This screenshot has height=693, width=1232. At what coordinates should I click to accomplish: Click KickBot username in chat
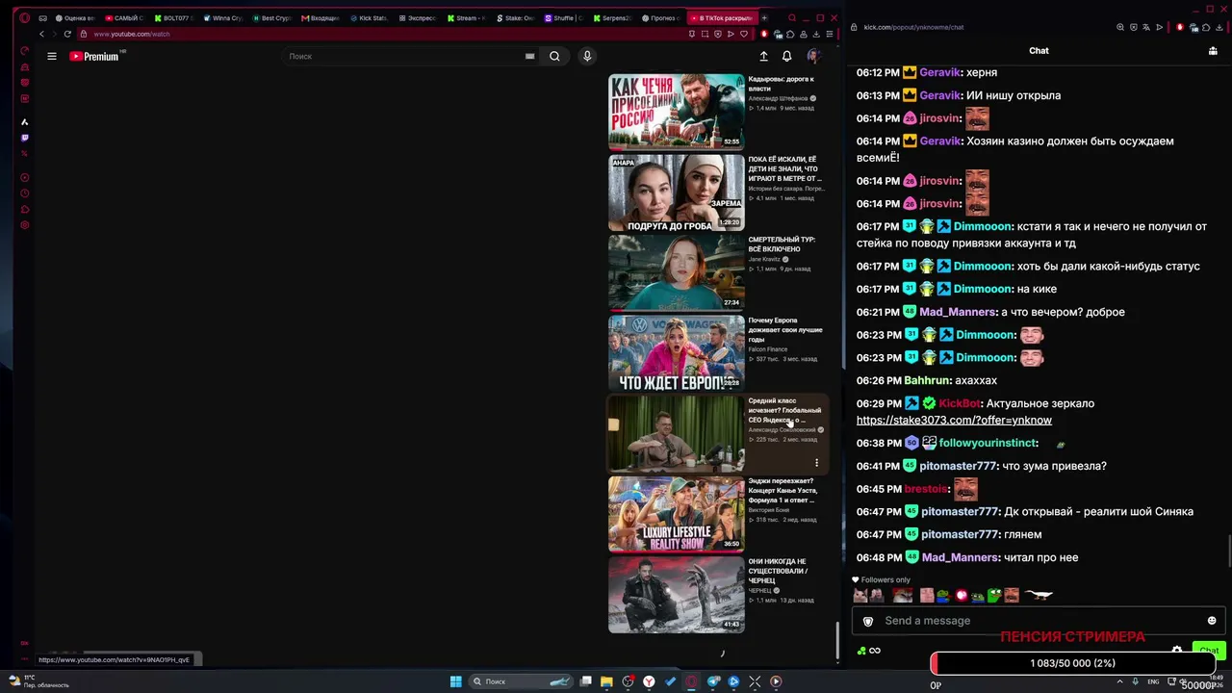[960, 404]
